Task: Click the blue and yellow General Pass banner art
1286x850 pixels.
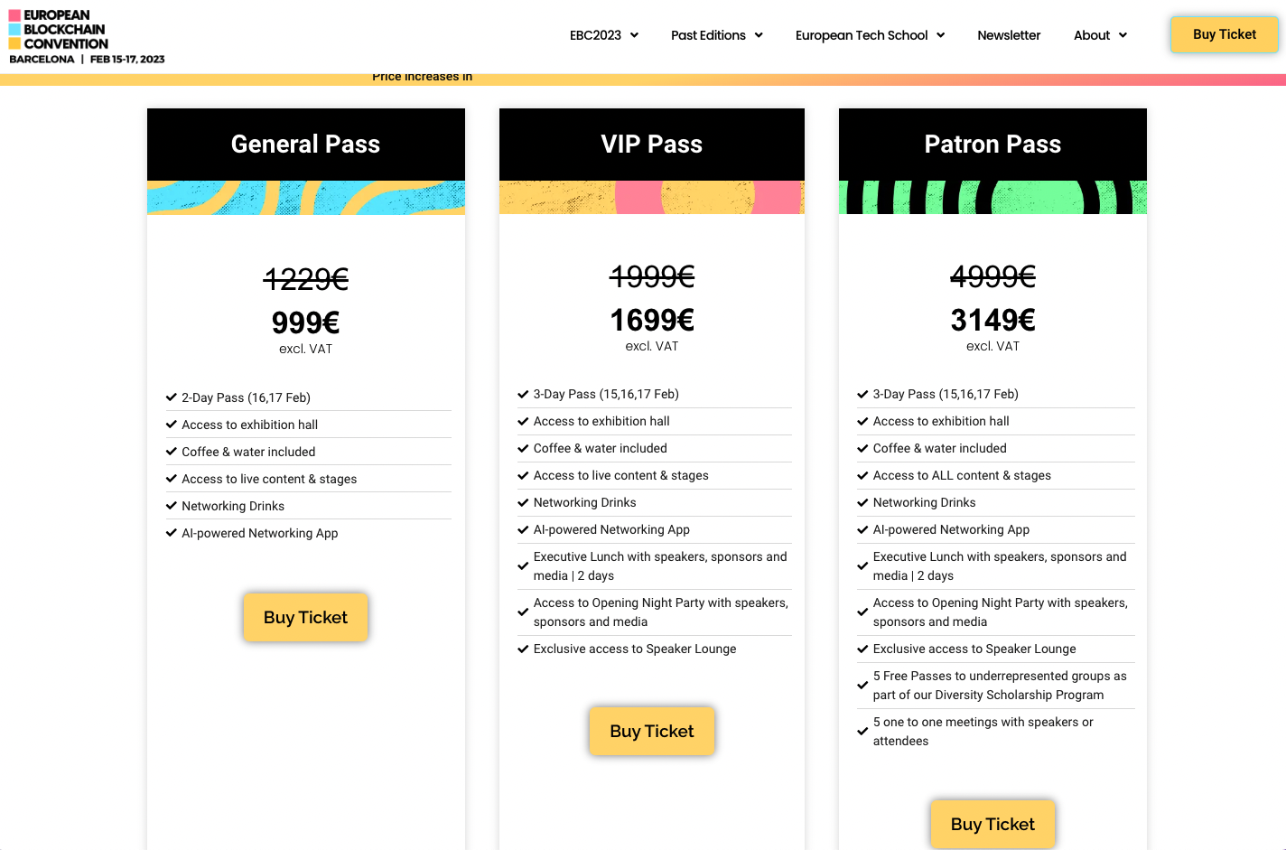Action: coord(306,197)
